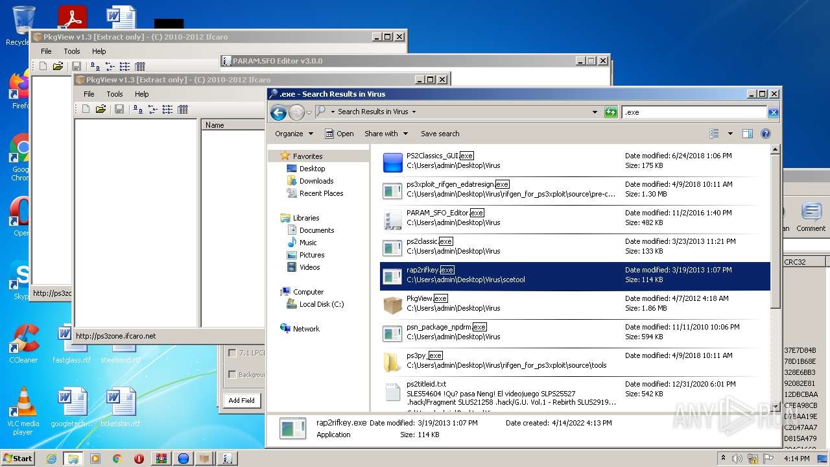The height and width of the screenshot is (467, 830).
Task: Expand the address bar history dropdown
Action: (x=595, y=112)
